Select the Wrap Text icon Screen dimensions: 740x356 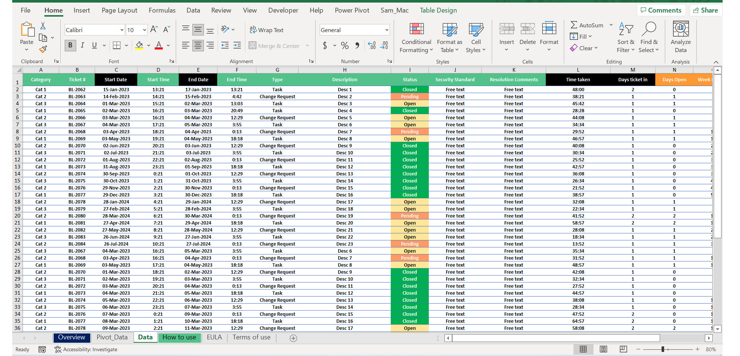point(253,30)
